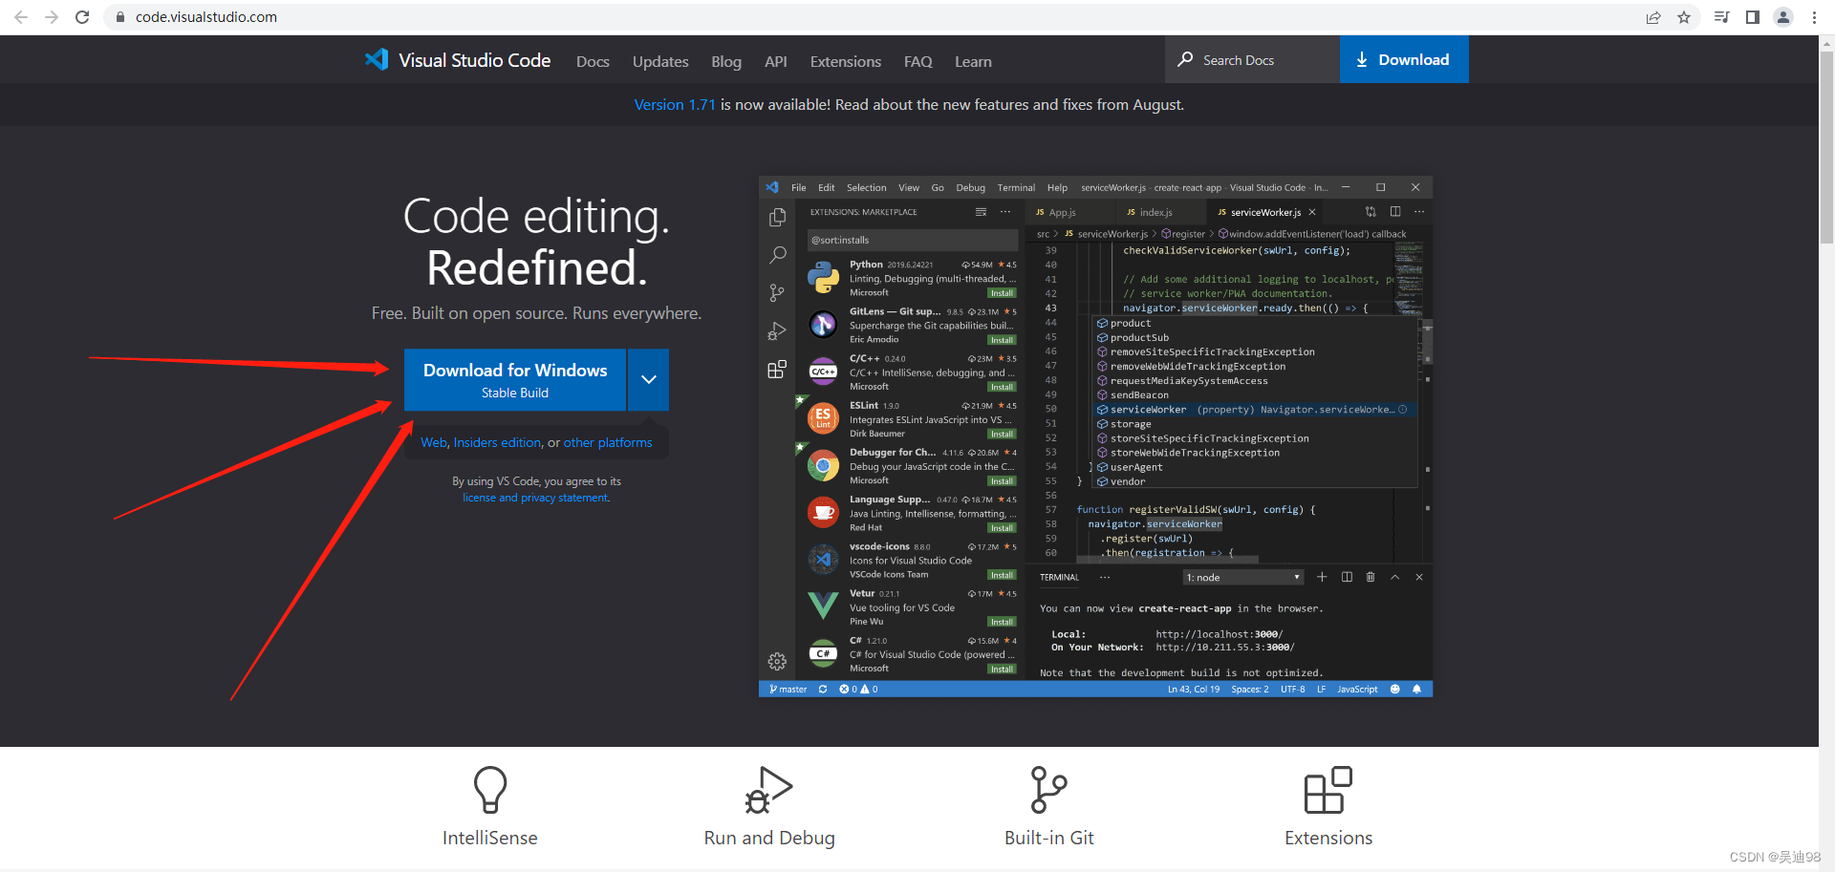Click the Python extension icon
1835x872 pixels.
click(823, 278)
